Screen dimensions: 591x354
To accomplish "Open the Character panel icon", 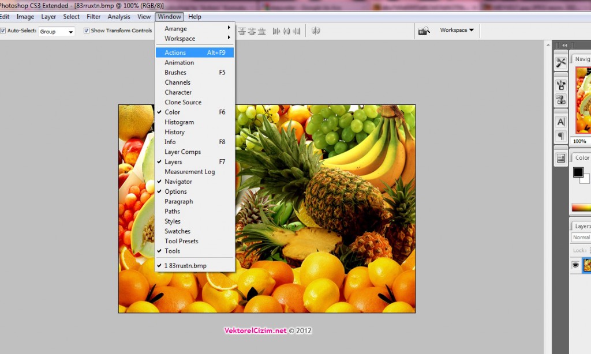I will pos(560,122).
